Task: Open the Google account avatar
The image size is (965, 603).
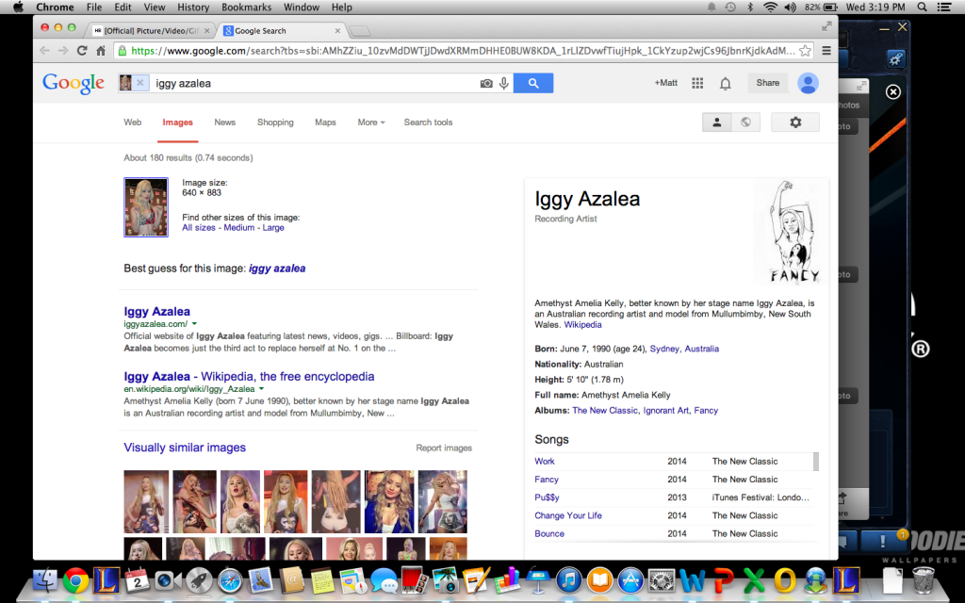Action: point(808,83)
